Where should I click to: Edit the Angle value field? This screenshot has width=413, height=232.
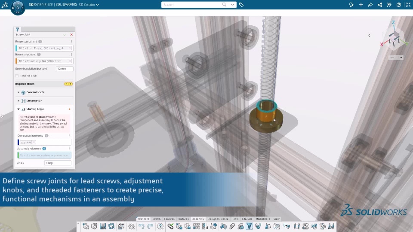[58, 163]
